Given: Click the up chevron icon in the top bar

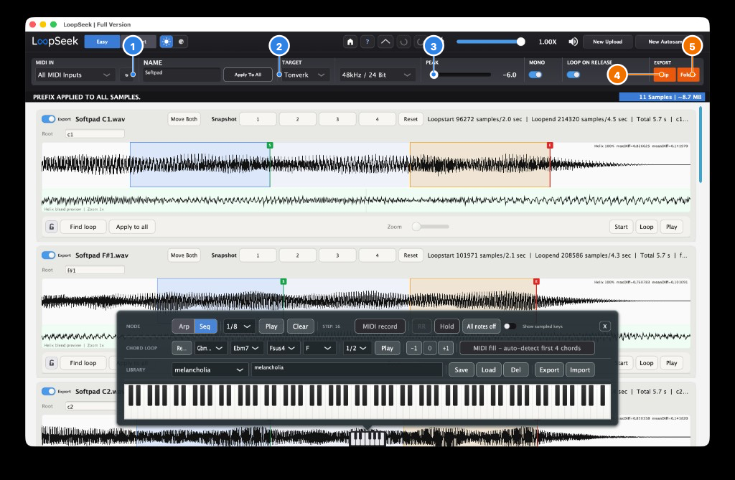Looking at the screenshot, I should tap(385, 42).
